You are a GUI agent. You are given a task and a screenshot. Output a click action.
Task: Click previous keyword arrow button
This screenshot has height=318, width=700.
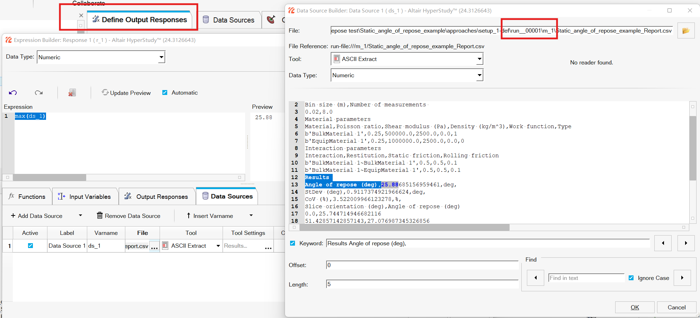point(663,243)
